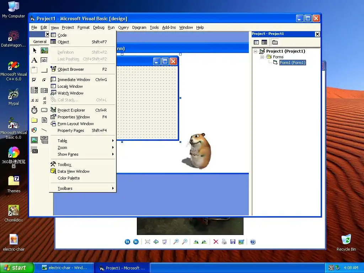Select the OptionButton control tool
The width and height of the screenshot is (364, 273).
(x=44, y=80)
